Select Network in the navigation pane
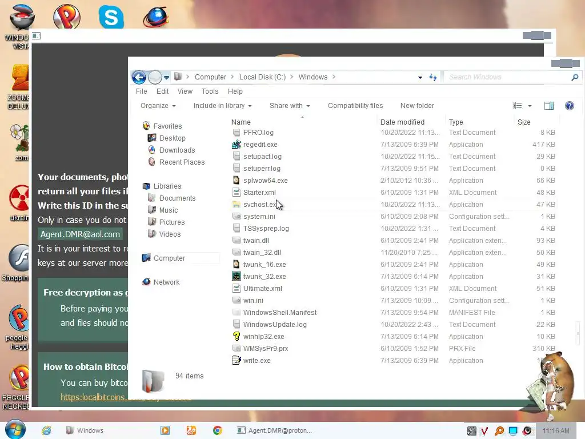 pos(166,282)
